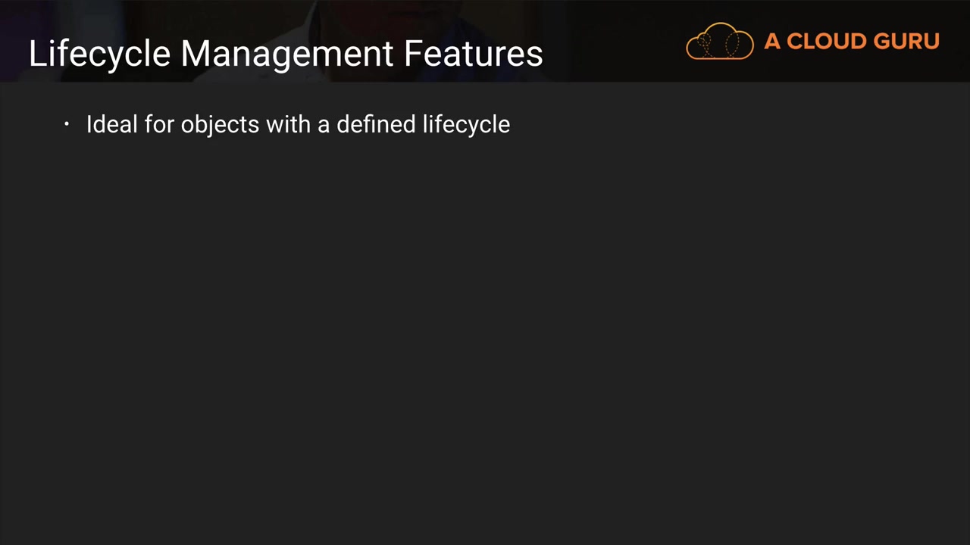The height and width of the screenshot is (545, 970).
Task: Click the word CLOUD in the logo
Action: point(825,42)
